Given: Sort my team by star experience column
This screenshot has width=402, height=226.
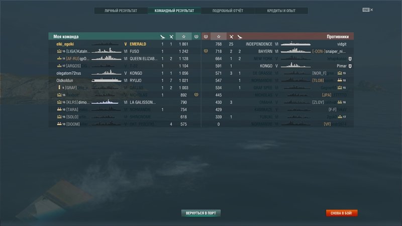Looking at the screenshot, I should tap(183, 37).
